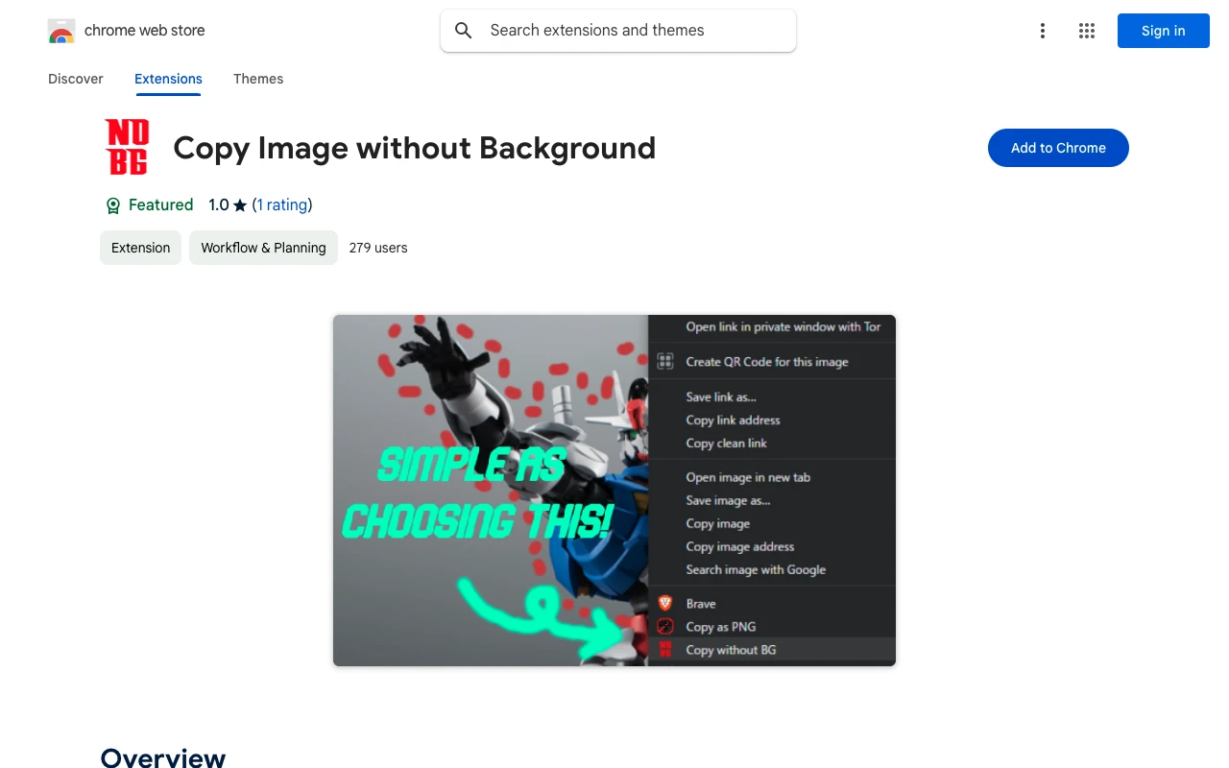Open the Google apps grid icon

coord(1087,31)
